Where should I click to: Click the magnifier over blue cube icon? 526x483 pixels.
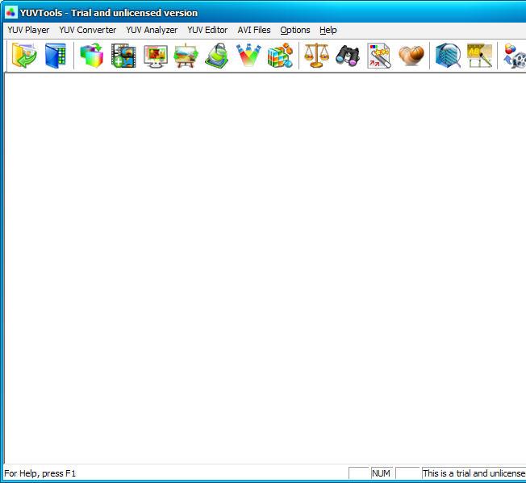(x=448, y=56)
